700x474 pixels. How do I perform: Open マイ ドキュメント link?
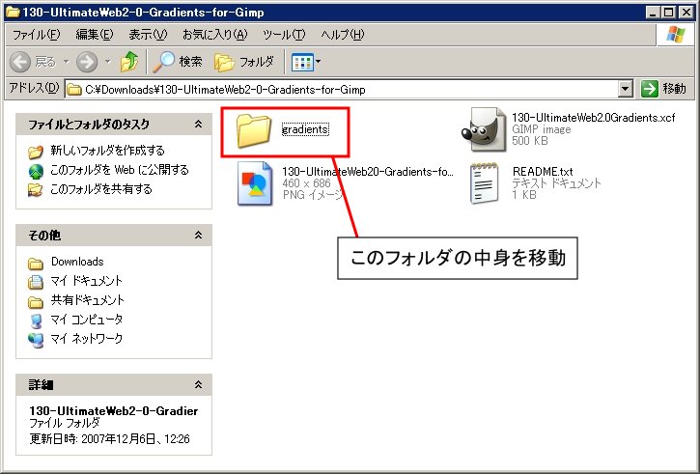(86, 281)
